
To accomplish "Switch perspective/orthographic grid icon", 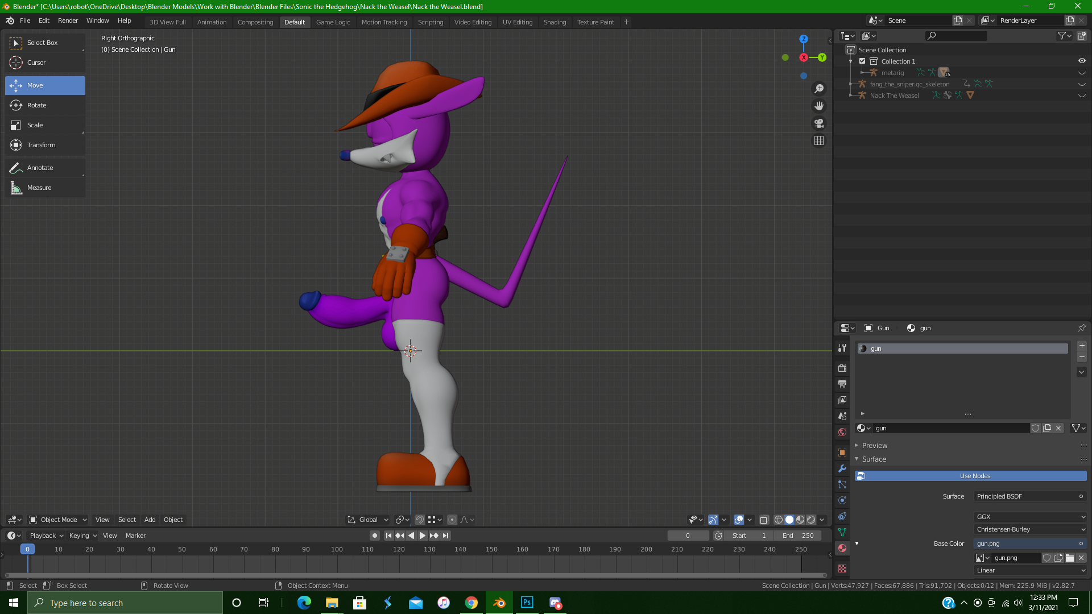I will click(x=819, y=140).
